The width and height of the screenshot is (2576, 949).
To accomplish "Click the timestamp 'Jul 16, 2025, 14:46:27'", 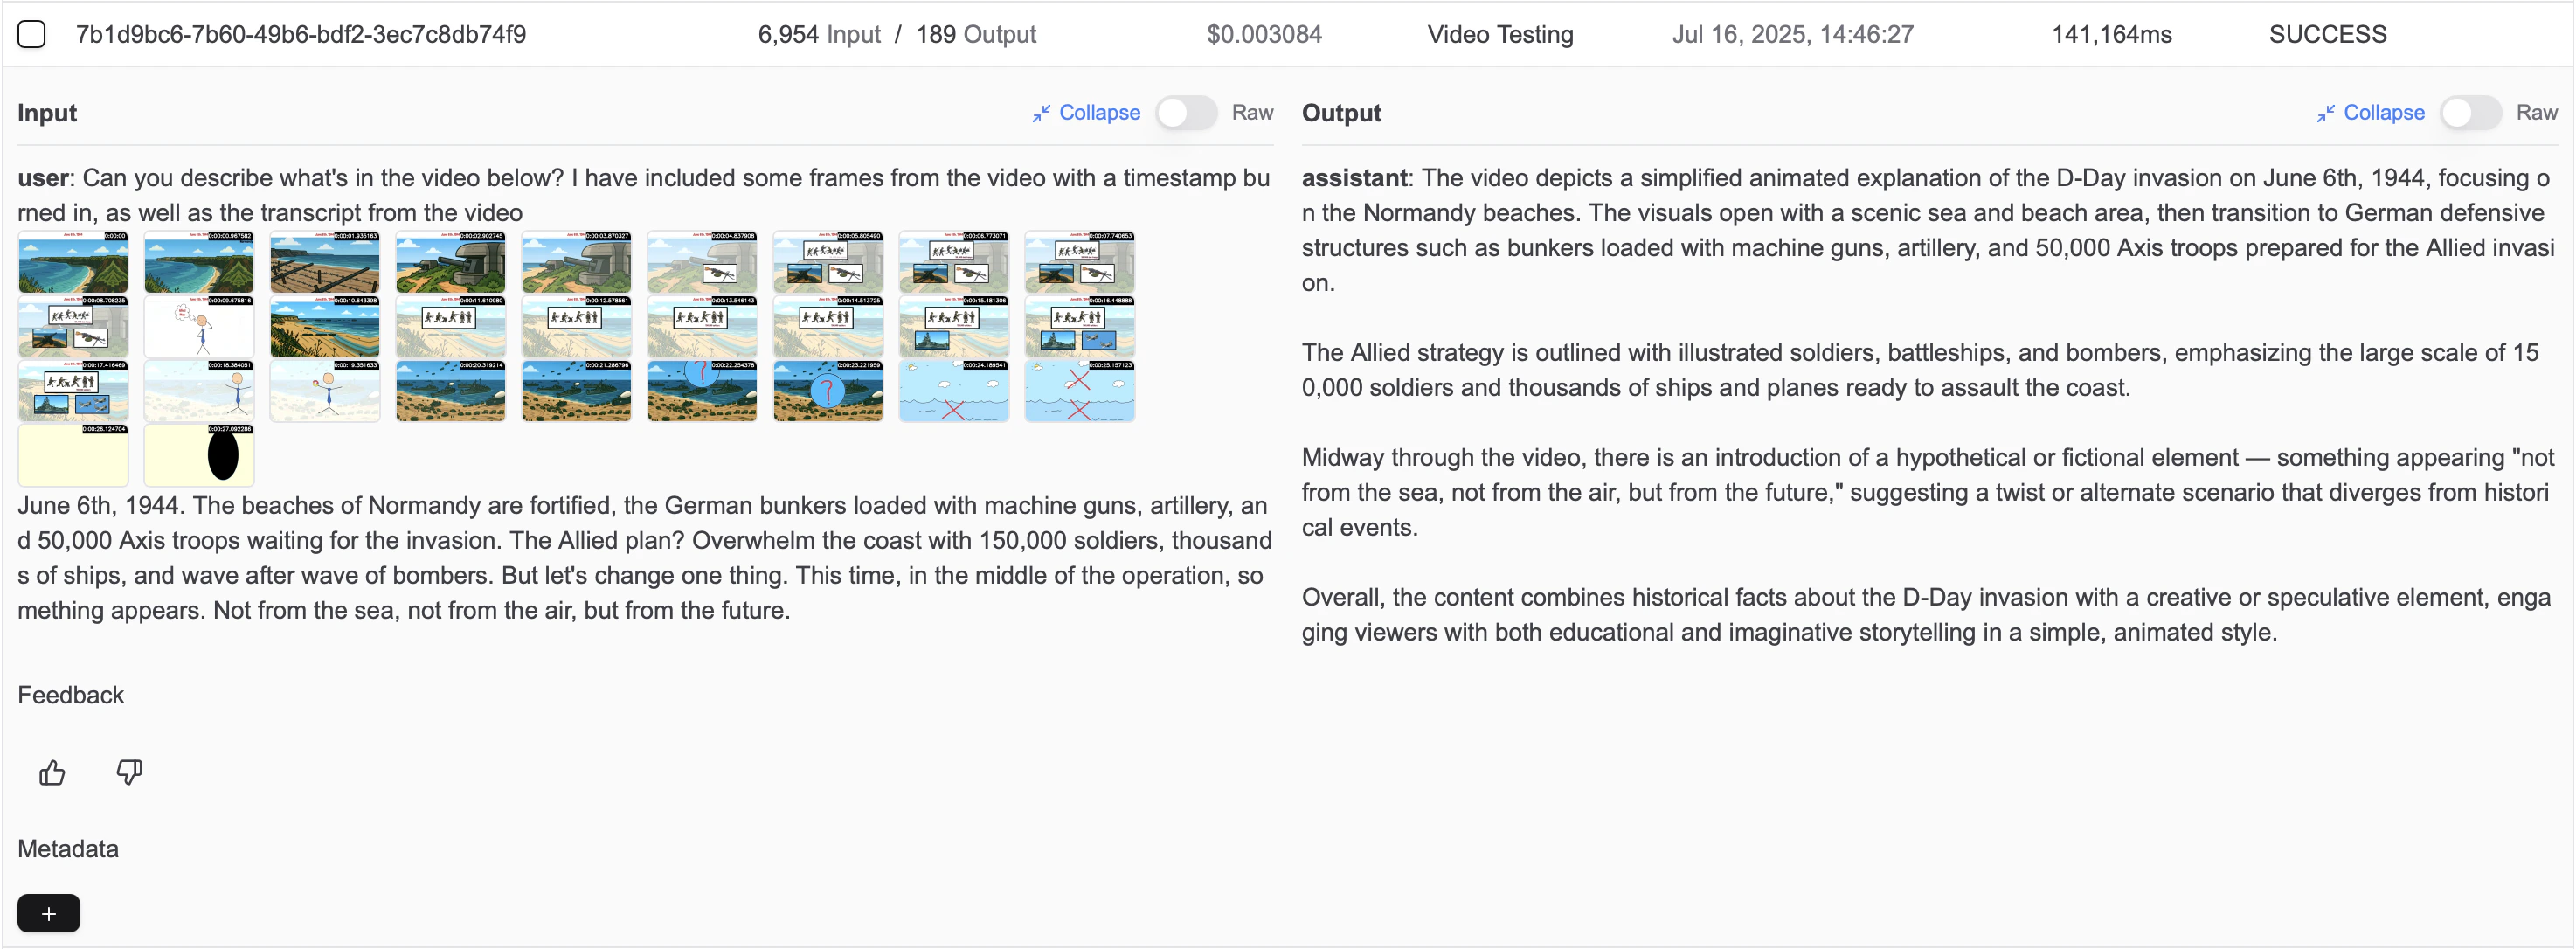I will [x=1793, y=34].
